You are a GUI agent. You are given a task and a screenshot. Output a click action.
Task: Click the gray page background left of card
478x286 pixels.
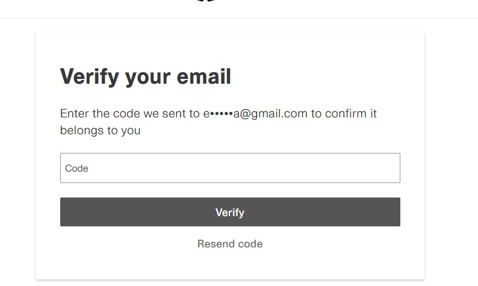pos(17,151)
